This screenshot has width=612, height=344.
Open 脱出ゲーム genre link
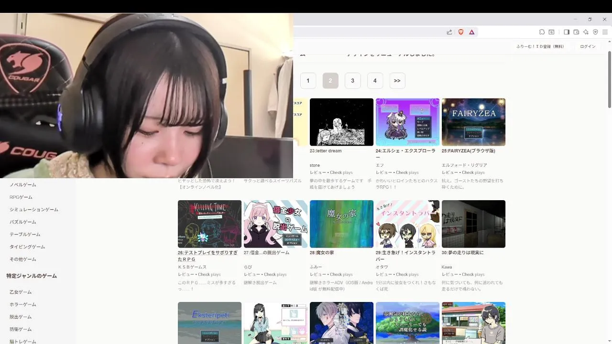(21, 317)
